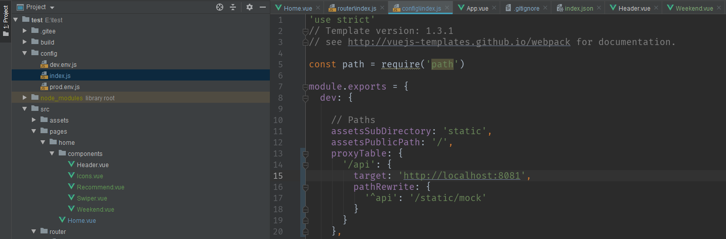726x239 pixels.
Task: Switch to the Header.vue tab
Action: pos(634,8)
